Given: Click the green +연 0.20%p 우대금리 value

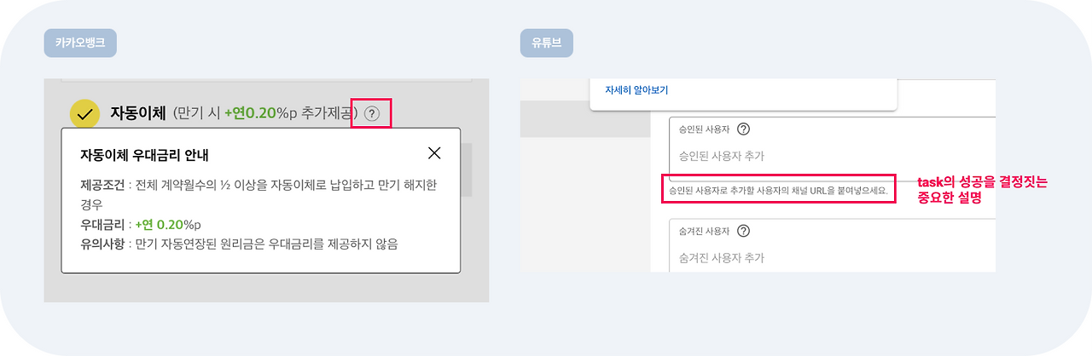Looking at the screenshot, I should pos(168,225).
